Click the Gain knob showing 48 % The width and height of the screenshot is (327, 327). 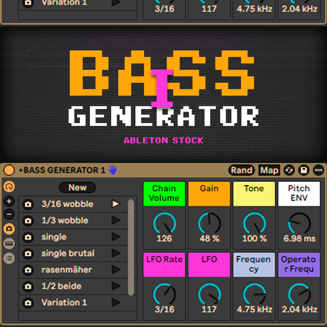pyautogui.click(x=210, y=223)
